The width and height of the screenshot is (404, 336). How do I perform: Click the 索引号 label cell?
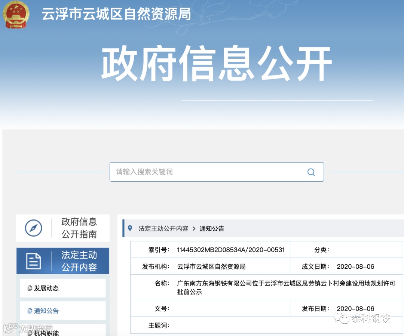tap(159, 250)
